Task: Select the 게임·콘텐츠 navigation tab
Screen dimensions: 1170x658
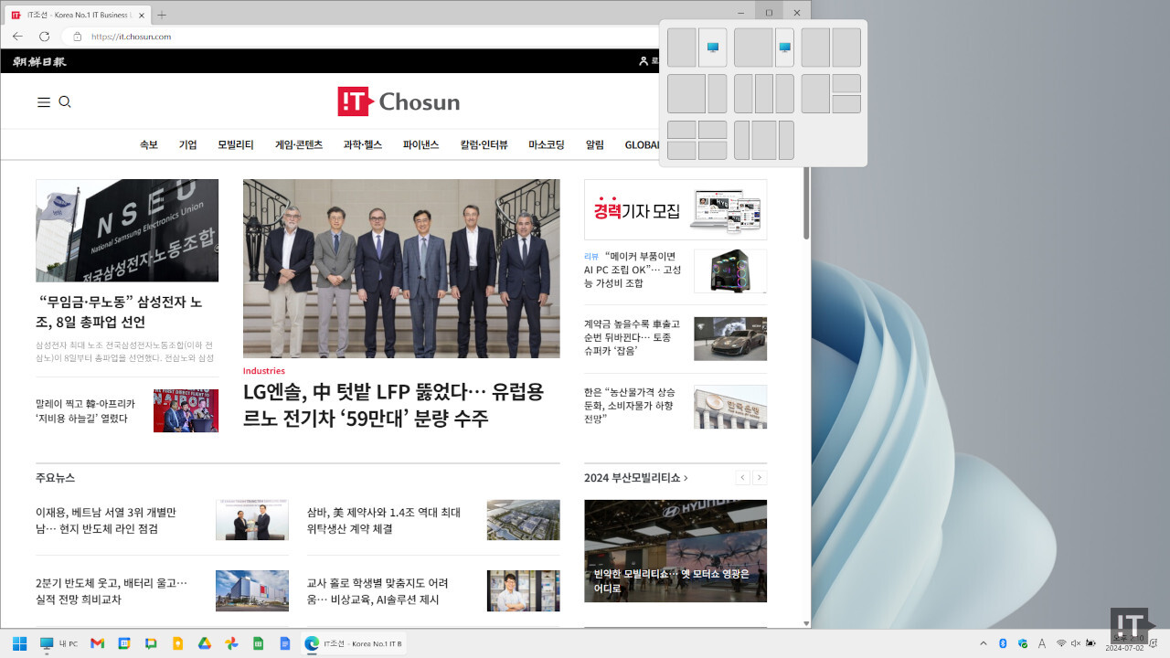Action: (299, 144)
